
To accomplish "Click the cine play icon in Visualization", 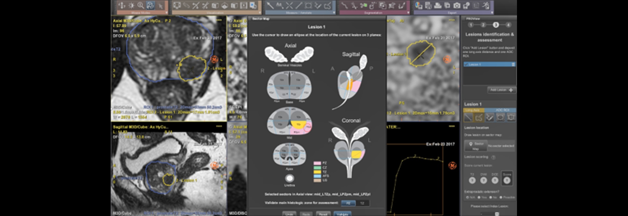I will (244, 6).
